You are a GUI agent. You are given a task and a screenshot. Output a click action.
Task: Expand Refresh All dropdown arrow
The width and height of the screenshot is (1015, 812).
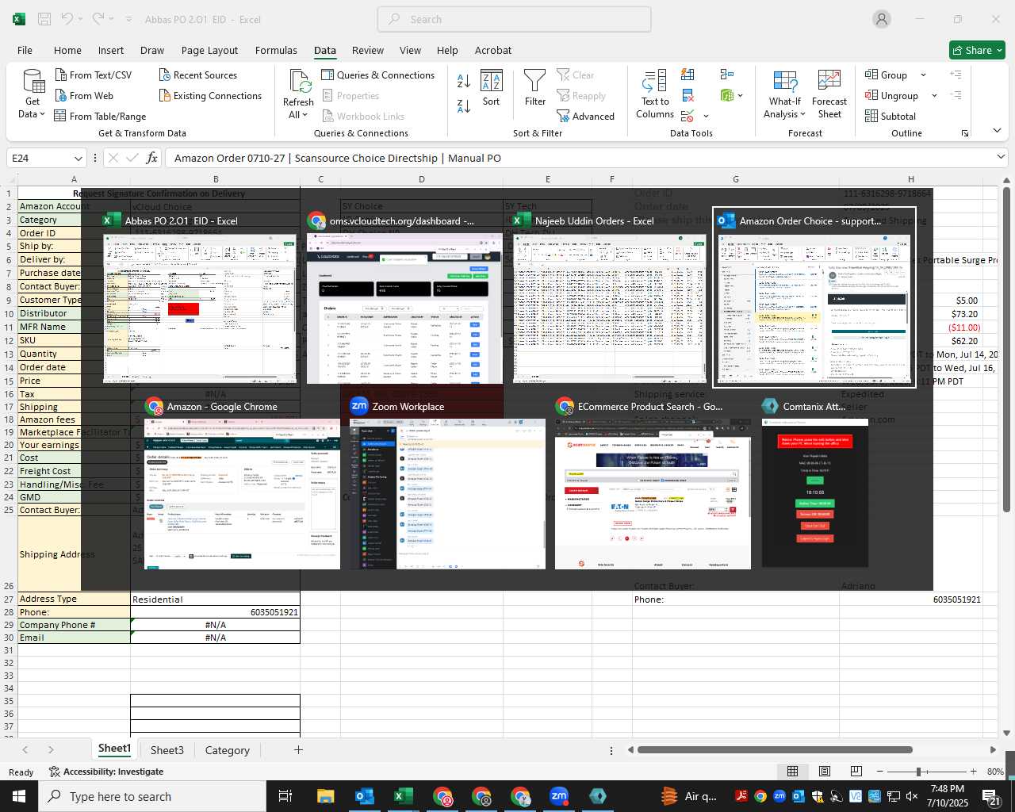tap(304, 114)
